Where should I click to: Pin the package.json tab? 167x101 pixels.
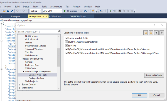[43, 16]
